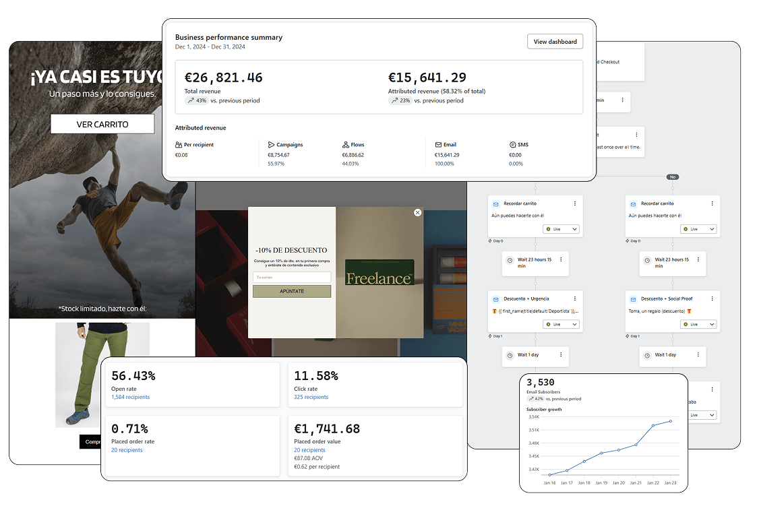
Task: Open options for the wait step above Descuento + Urgencia
Action: tap(561, 259)
